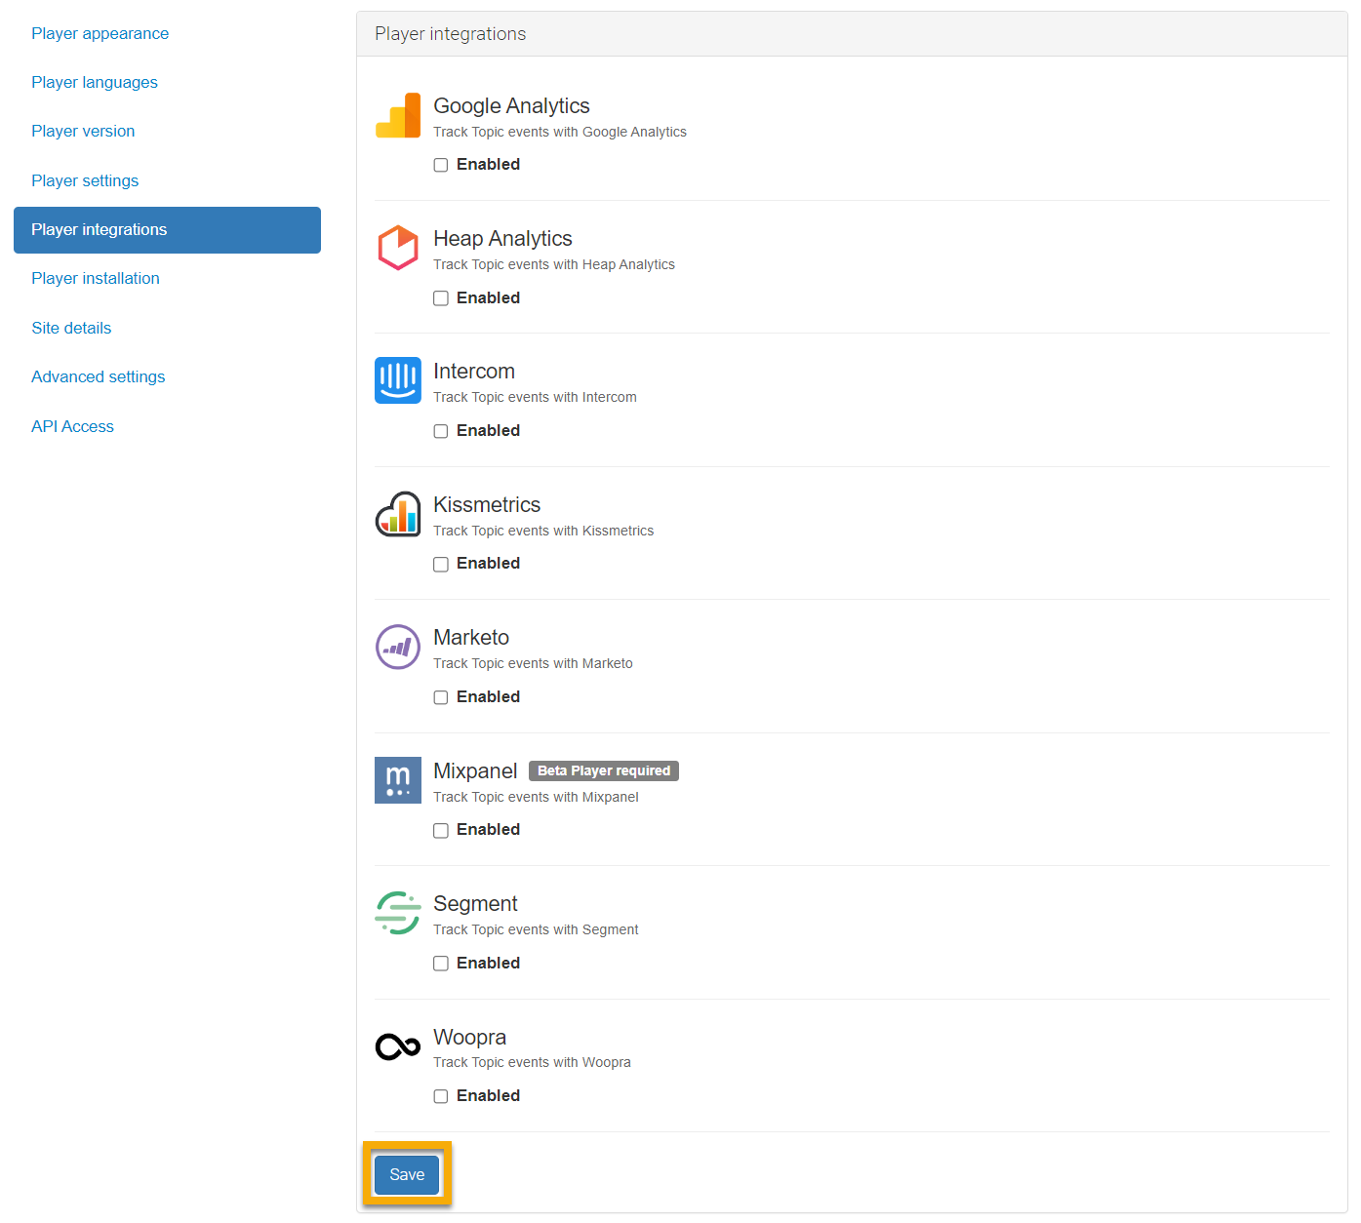Viewport: 1361px width, 1223px height.
Task: Turn on the Segment Enabled checkbox
Action: (441, 964)
